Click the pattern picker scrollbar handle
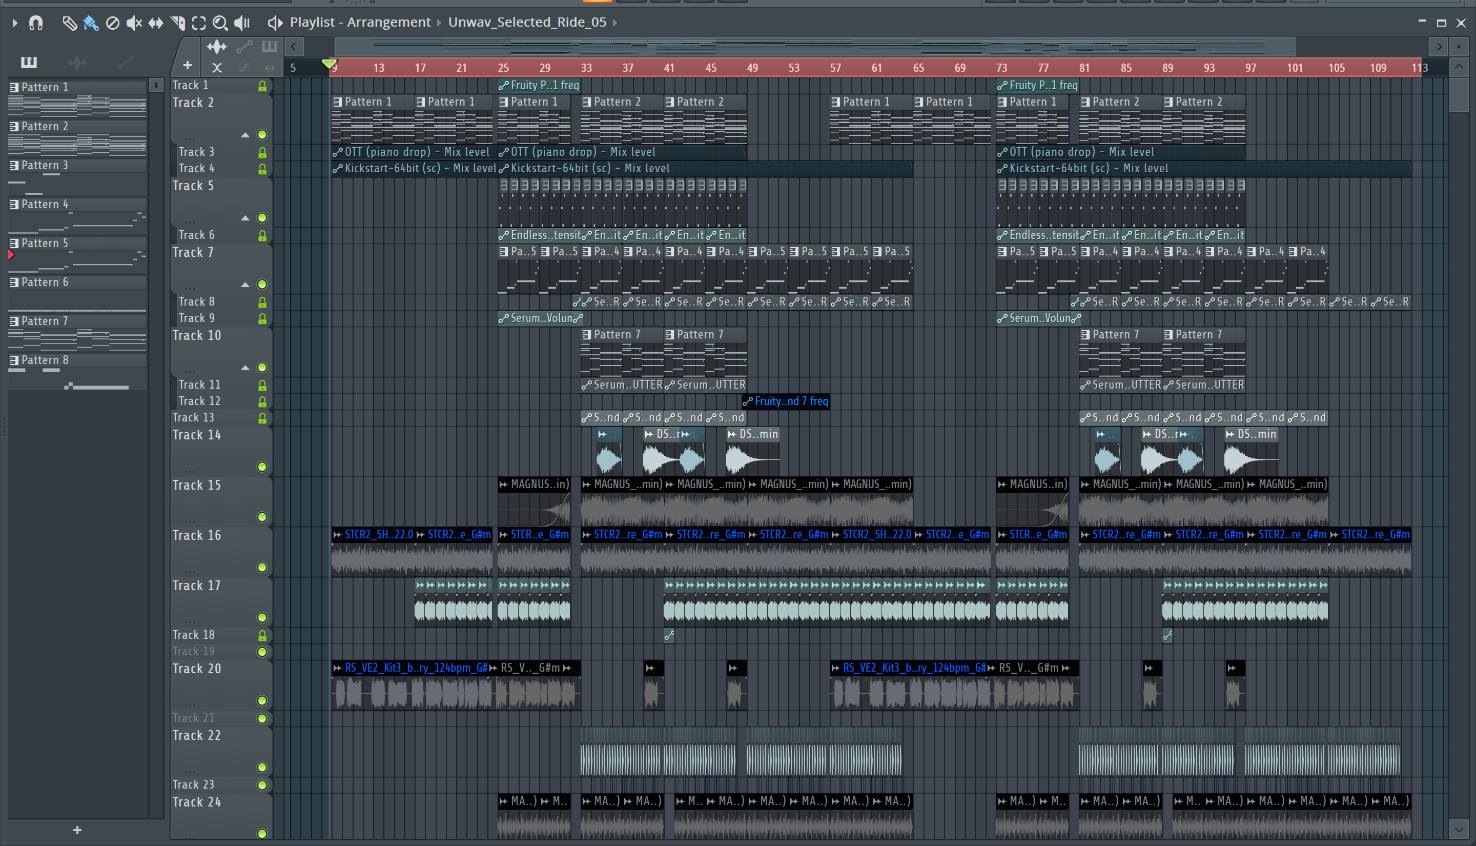 pos(156,86)
